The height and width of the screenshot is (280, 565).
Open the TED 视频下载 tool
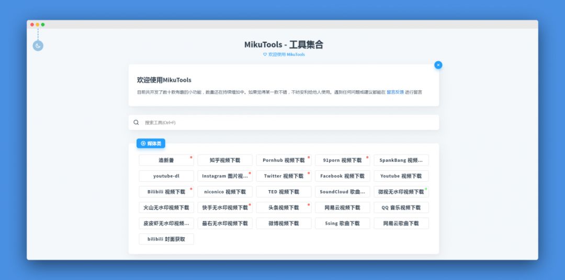(x=284, y=192)
